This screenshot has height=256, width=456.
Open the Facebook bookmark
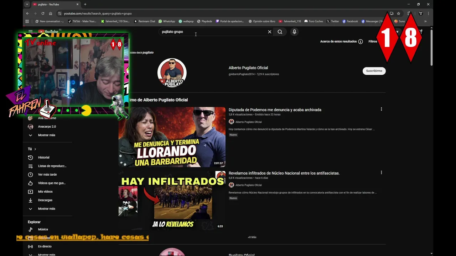pyautogui.click(x=350, y=21)
